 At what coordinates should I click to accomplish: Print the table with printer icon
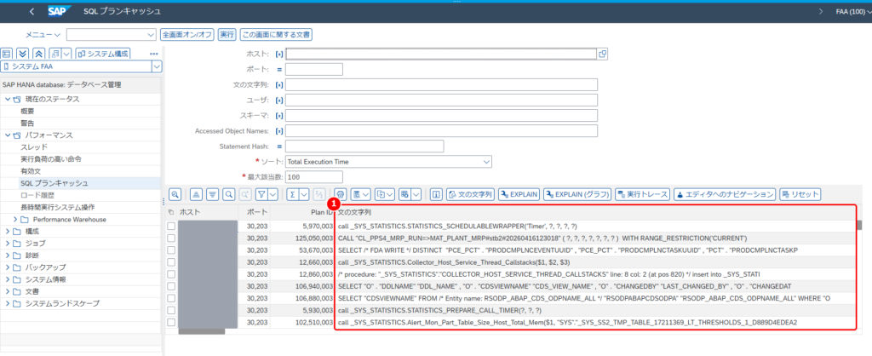click(x=341, y=194)
